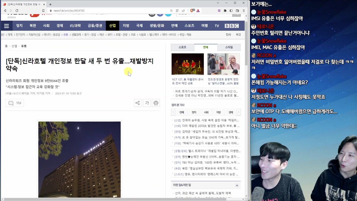Image resolution: width=357 pixels, height=201 pixels.
Task: Open the BBC section link
Action: coord(232,26)
